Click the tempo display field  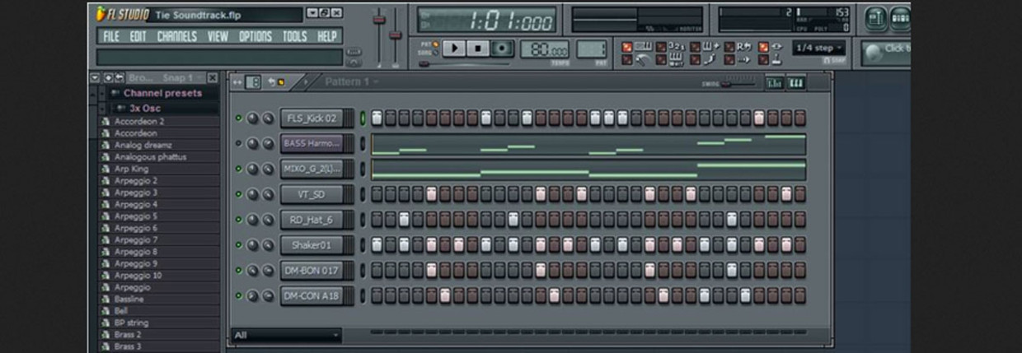(545, 49)
